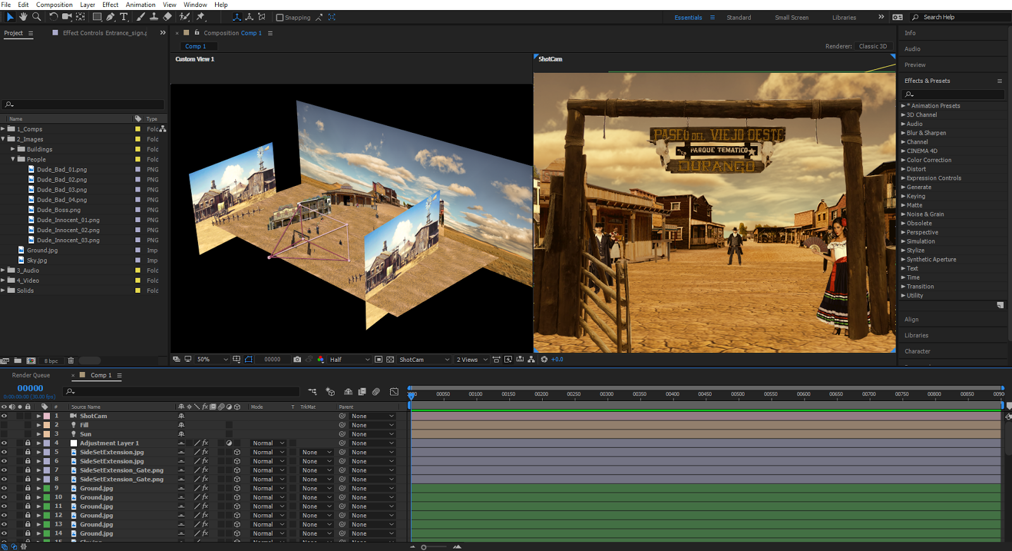Viewport: 1012px width, 551px height.
Task: Switch to Local Axis mode
Action: point(237,17)
